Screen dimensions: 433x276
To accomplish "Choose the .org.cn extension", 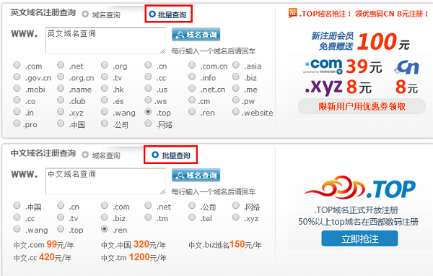I will click(x=61, y=77).
